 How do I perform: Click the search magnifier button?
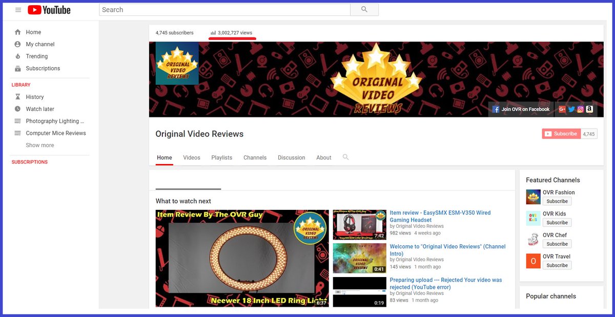click(364, 10)
